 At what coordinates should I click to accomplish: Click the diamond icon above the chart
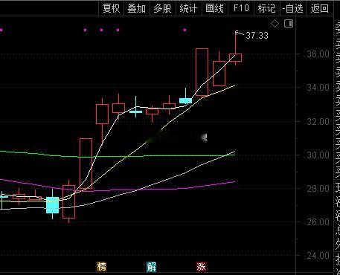click(x=275, y=24)
